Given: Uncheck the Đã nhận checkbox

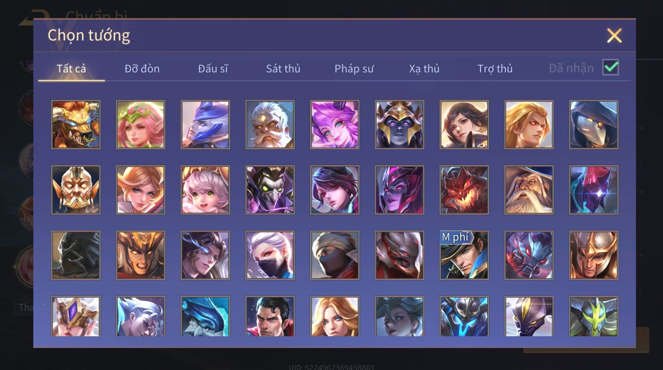Looking at the screenshot, I should point(611,67).
